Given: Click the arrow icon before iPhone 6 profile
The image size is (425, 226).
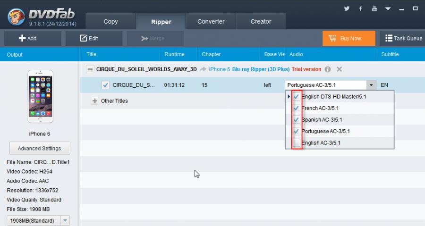Looking at the screenshot, I should click(x=203, y=69).
